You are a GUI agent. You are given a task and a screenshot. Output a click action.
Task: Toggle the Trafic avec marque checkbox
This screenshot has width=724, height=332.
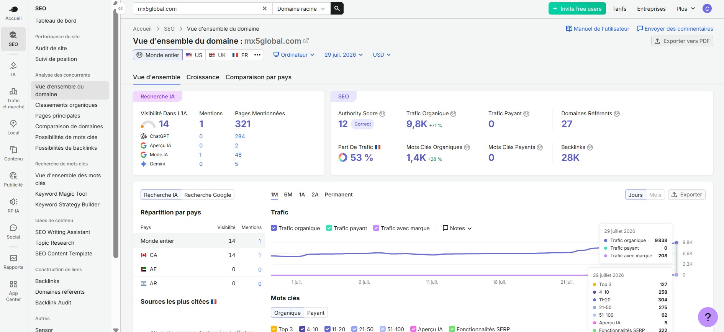pyautogui.click(x=376, y=228)
